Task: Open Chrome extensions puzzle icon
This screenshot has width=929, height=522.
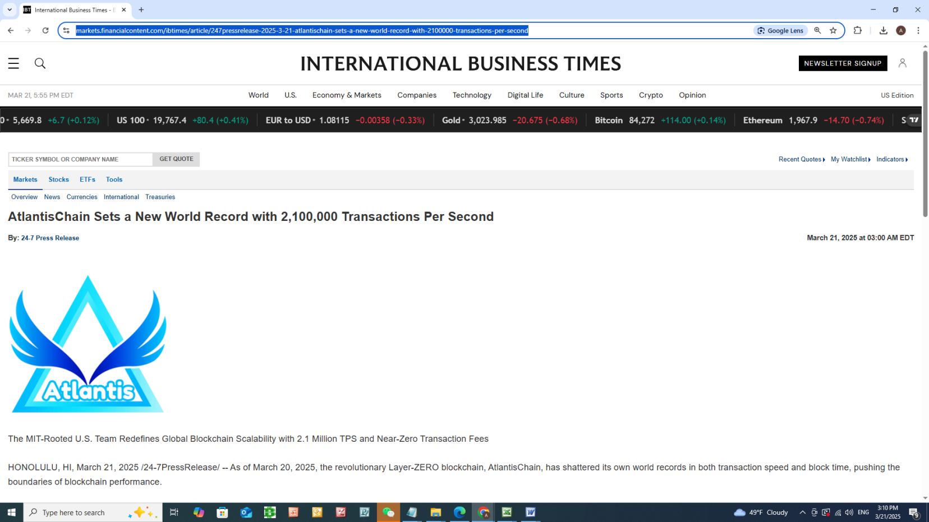Action: point(857,31)
